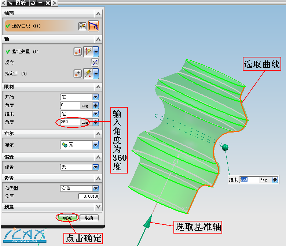
Task: Open the 开始 limit type dropdown
Action: [x=95, y=97]
